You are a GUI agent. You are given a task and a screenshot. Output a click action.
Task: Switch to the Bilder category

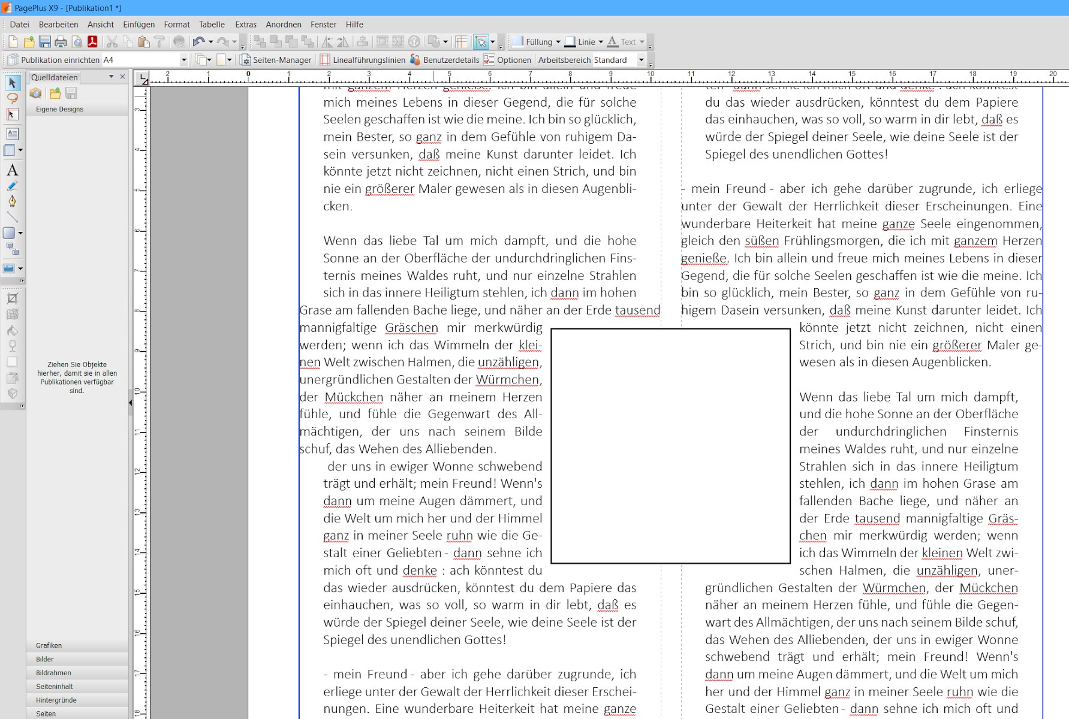(77, 659)
